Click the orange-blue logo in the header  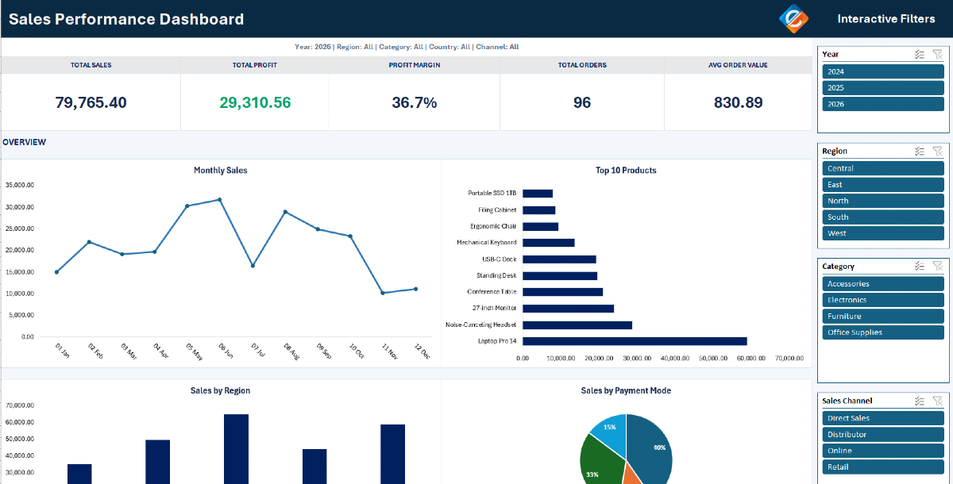tap(795, 18)
